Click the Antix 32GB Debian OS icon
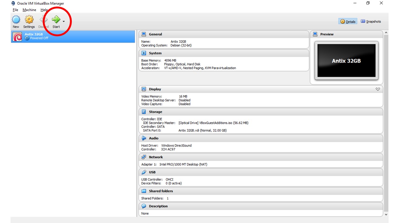The image size is (396, 223). pos(17,37)
